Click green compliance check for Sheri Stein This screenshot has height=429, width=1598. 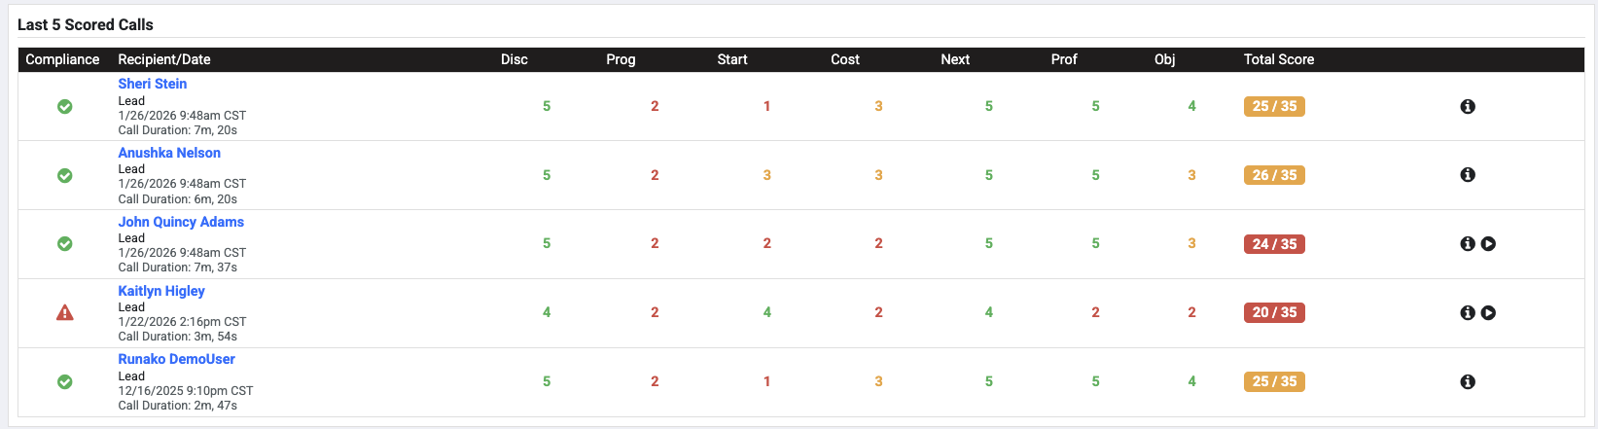click(x=64, y=107)
